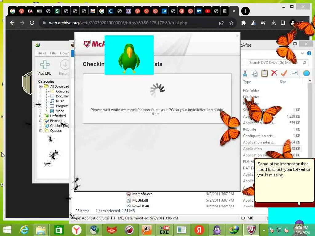Switch to the YouTube tab
315x236 pixels.
point(208,11)
